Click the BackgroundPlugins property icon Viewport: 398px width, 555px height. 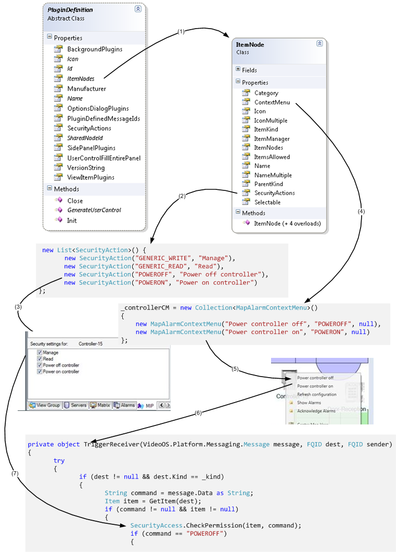(58, 49)
